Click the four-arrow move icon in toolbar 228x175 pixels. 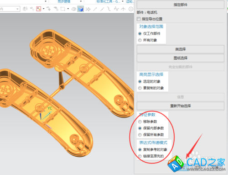(x=88, y=9)
